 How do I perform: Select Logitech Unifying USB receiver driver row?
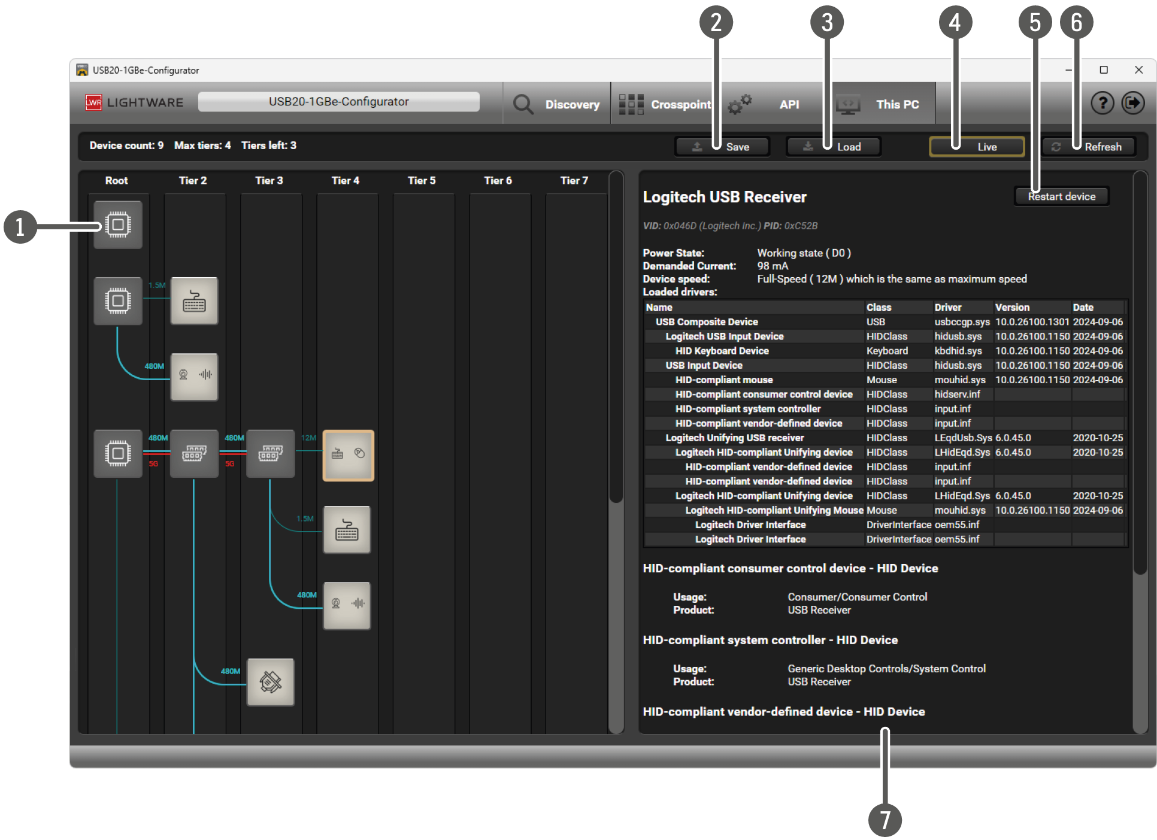(734, 438)
